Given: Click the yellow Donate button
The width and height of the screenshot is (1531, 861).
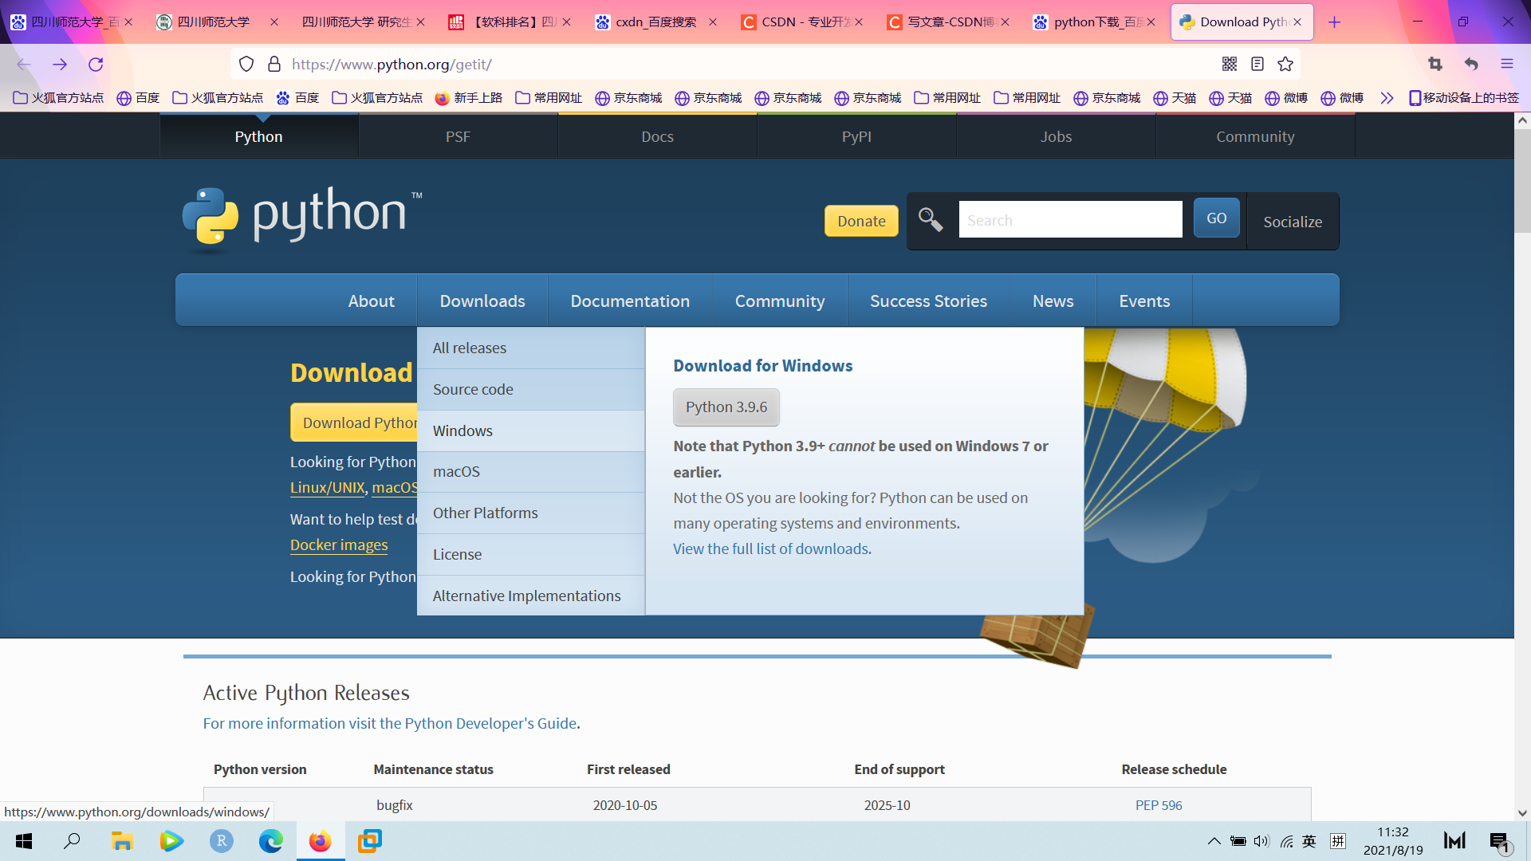Looking at the screenshot, I should coord(861,221).
